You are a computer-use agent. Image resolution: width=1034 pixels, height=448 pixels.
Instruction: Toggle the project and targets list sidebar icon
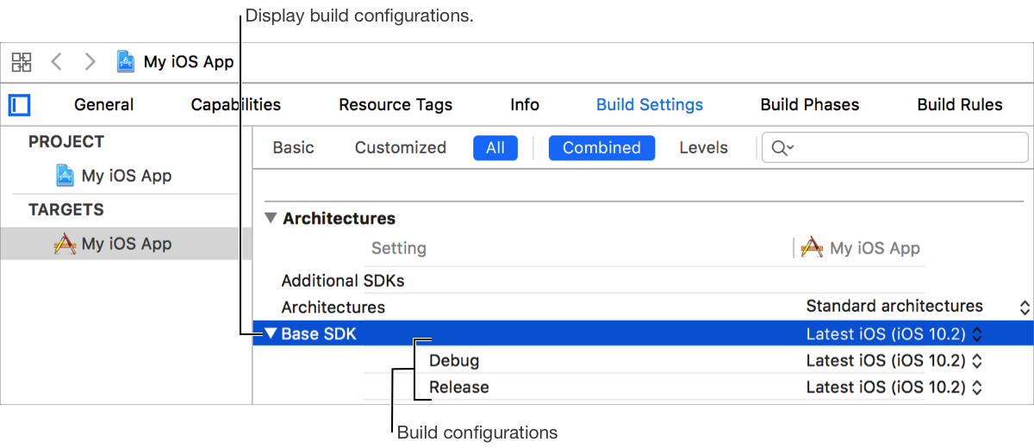pyautogui.click(x=20, y=105)
